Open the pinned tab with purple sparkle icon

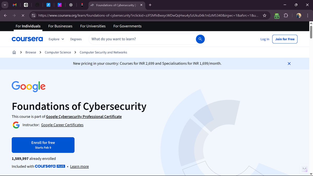pos(60,5)
